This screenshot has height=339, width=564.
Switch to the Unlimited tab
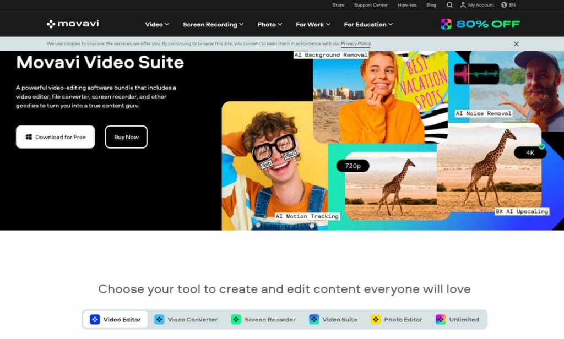(x=457, y=319)
